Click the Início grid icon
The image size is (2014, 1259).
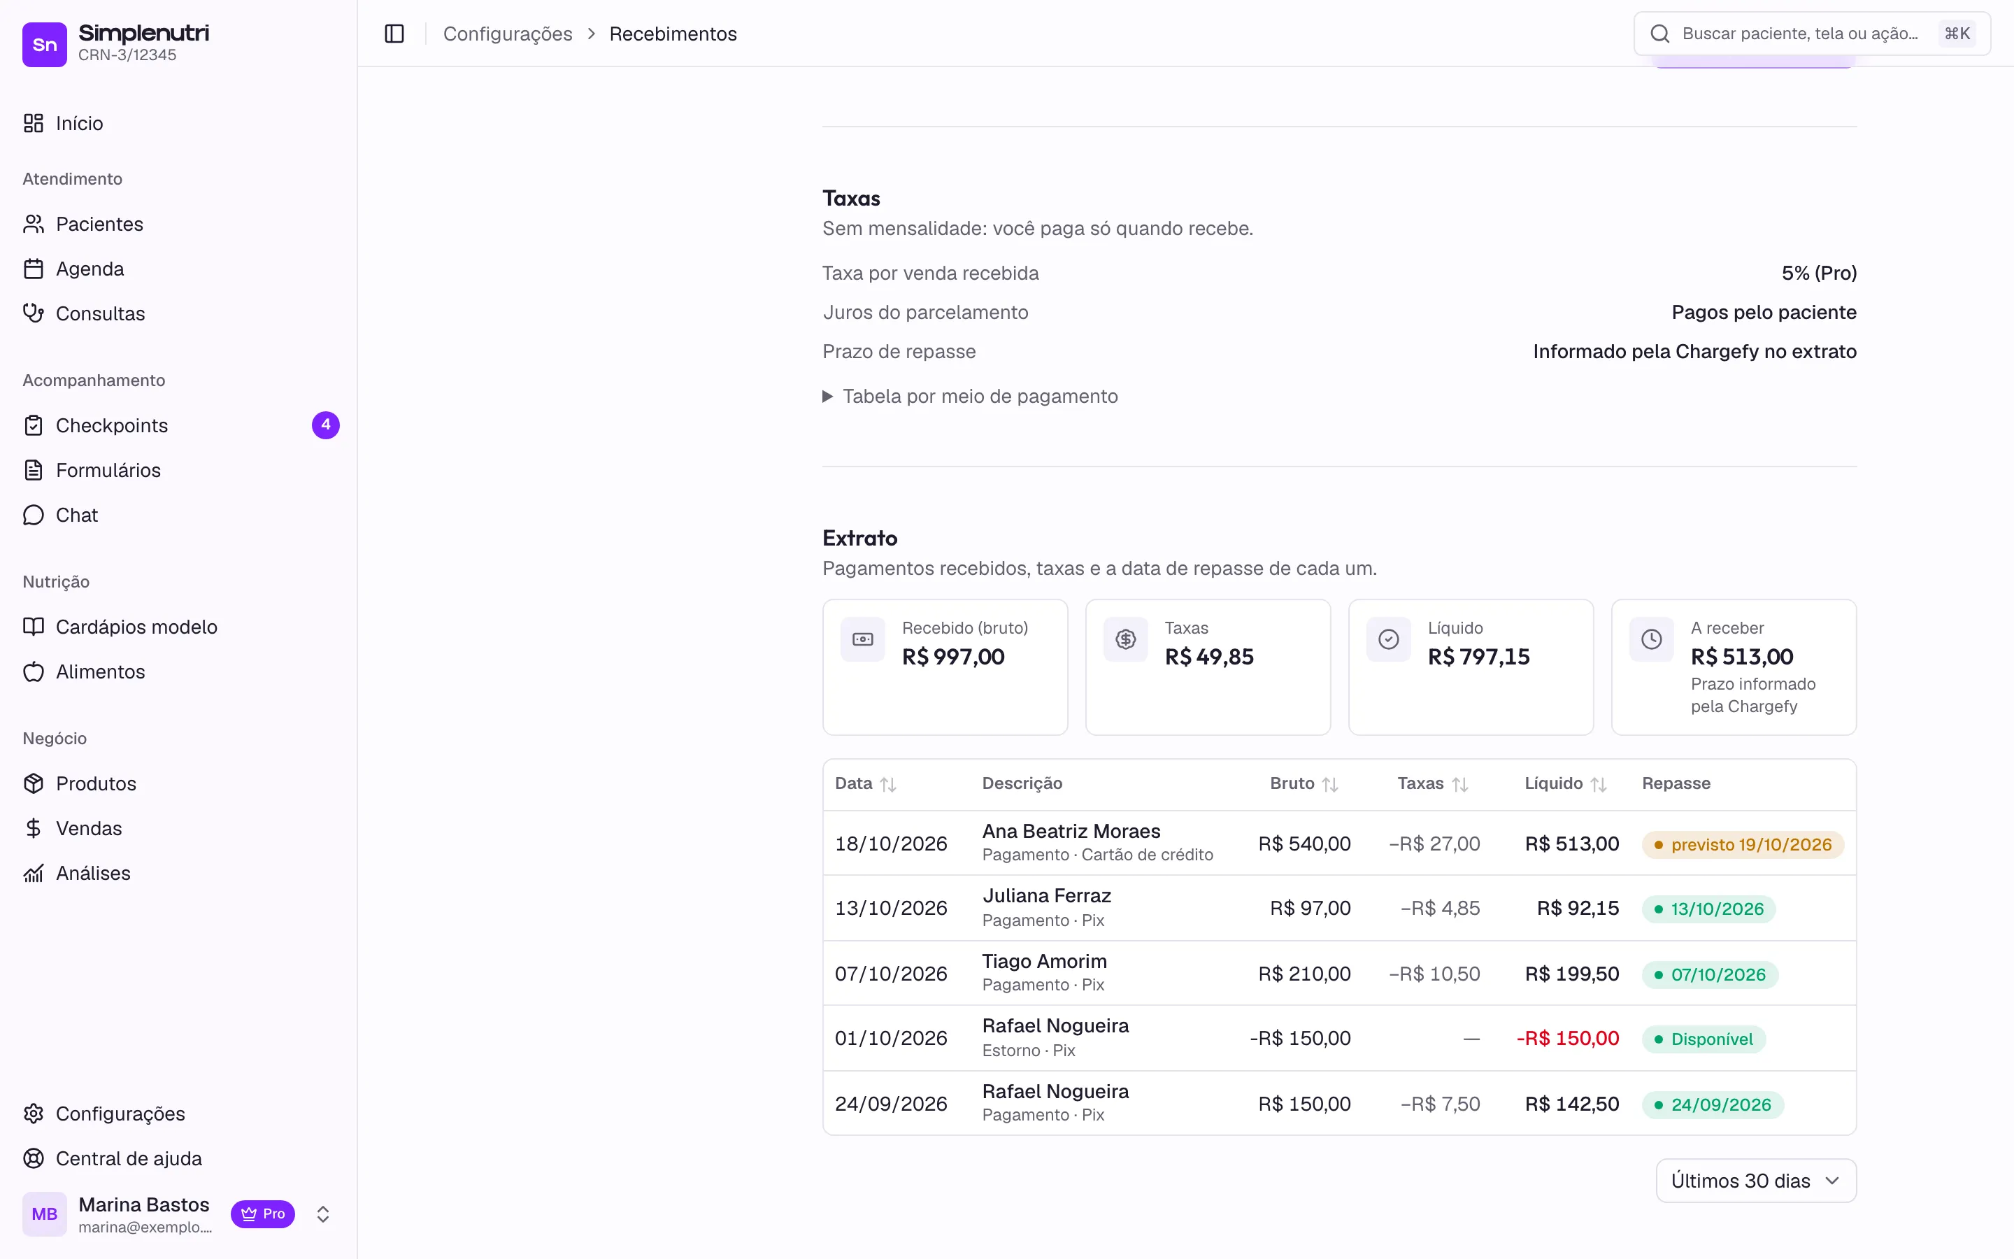click(x=34, y=123)
